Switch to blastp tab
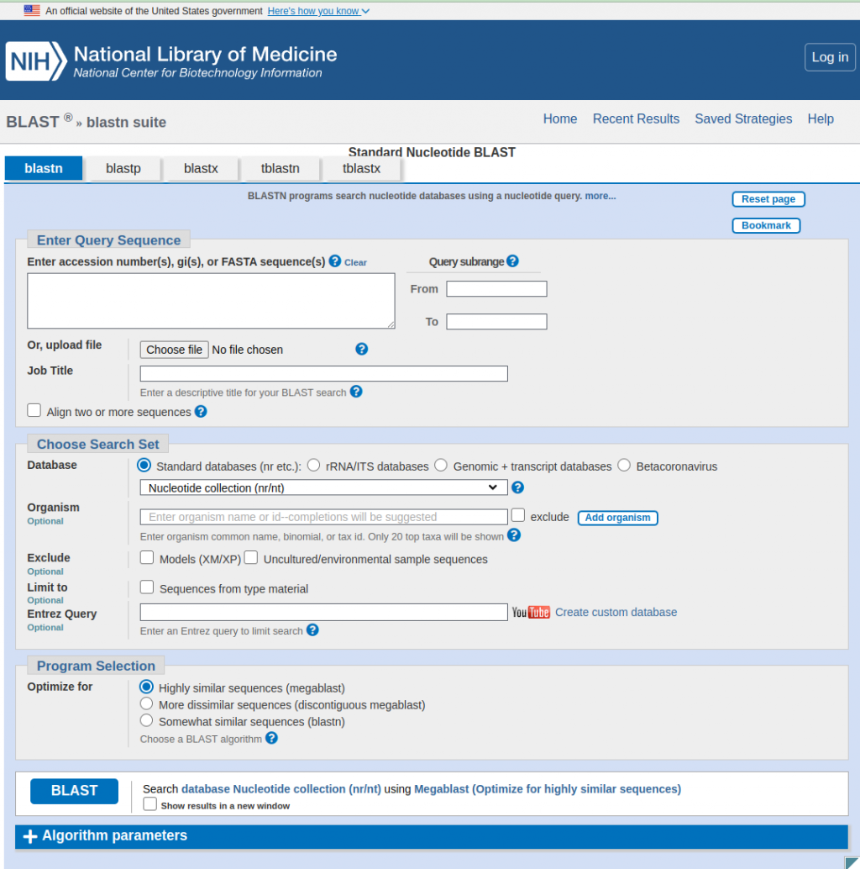Image resolution: width=860 pixels, height=869 pixels. (123, 168)
